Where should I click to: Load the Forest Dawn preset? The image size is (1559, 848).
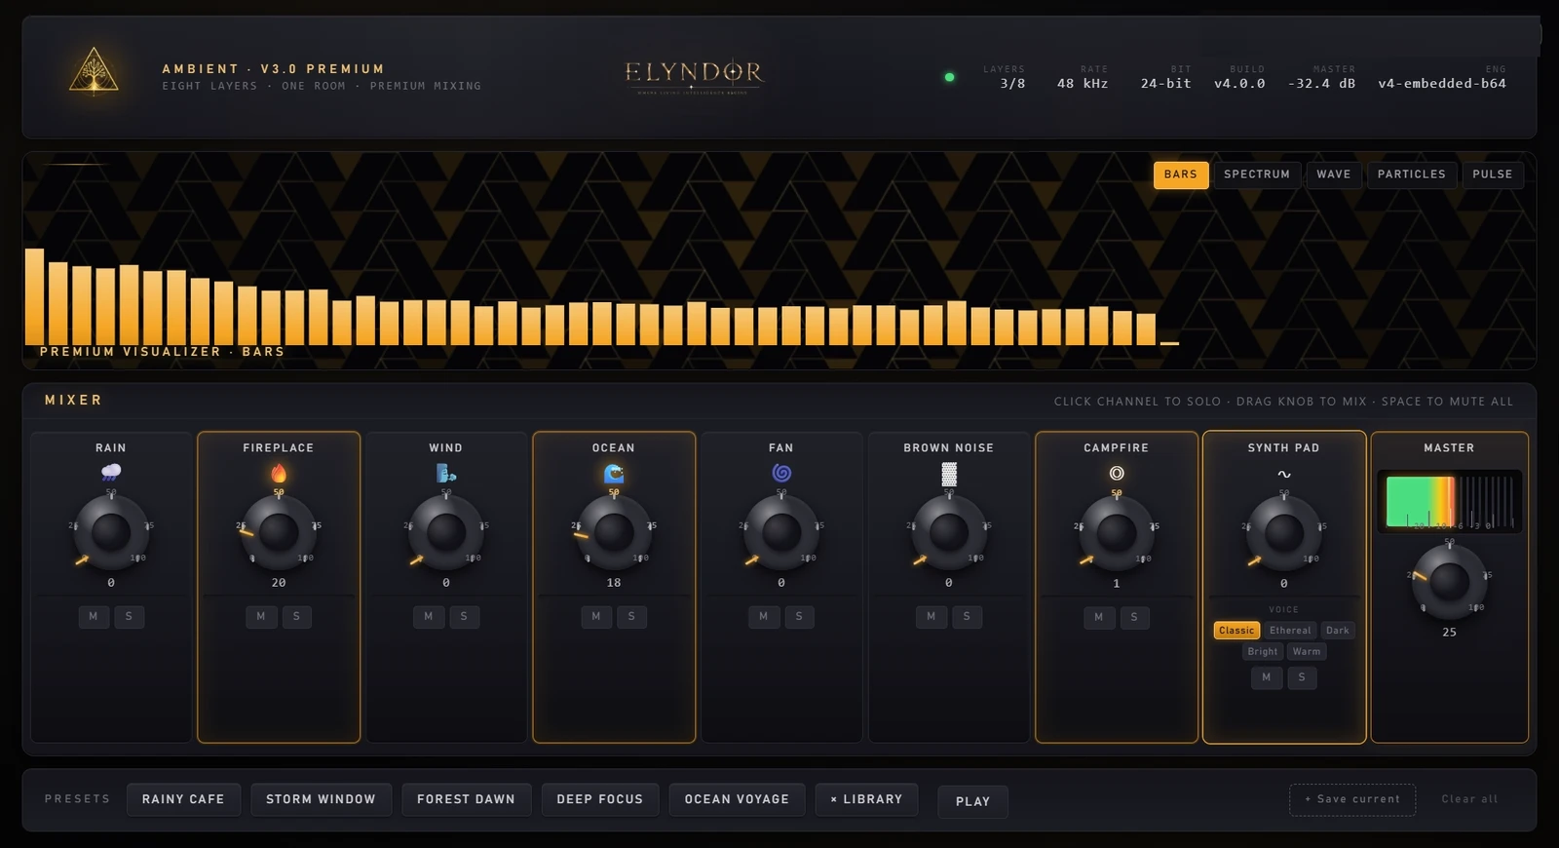[466, 799]
